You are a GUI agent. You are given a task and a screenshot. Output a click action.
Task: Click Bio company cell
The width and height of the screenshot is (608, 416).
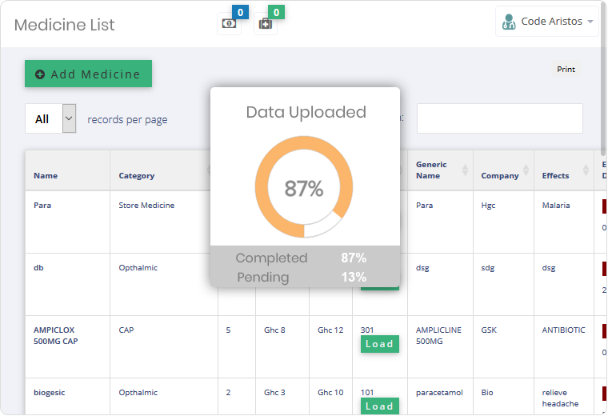pos(503,397)
